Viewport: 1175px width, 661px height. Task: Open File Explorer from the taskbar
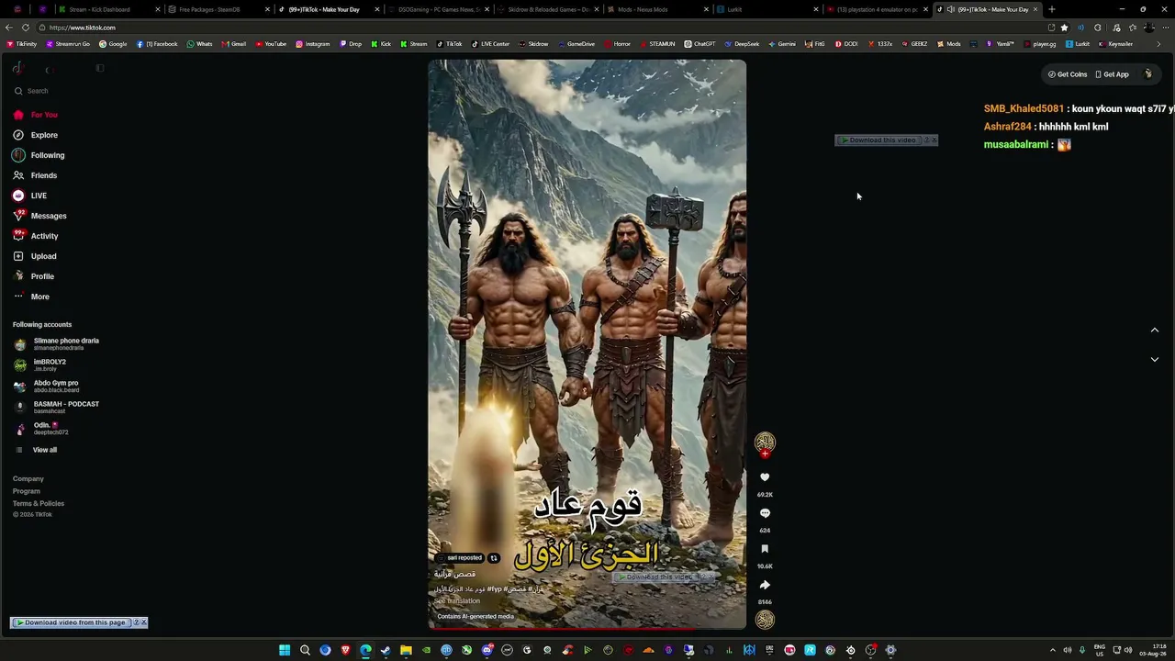tap(406, 651)
